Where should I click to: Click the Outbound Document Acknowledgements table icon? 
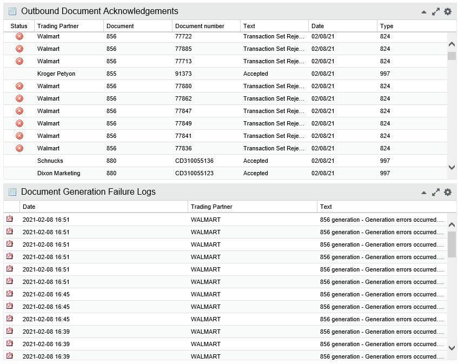tap(12, 11)
